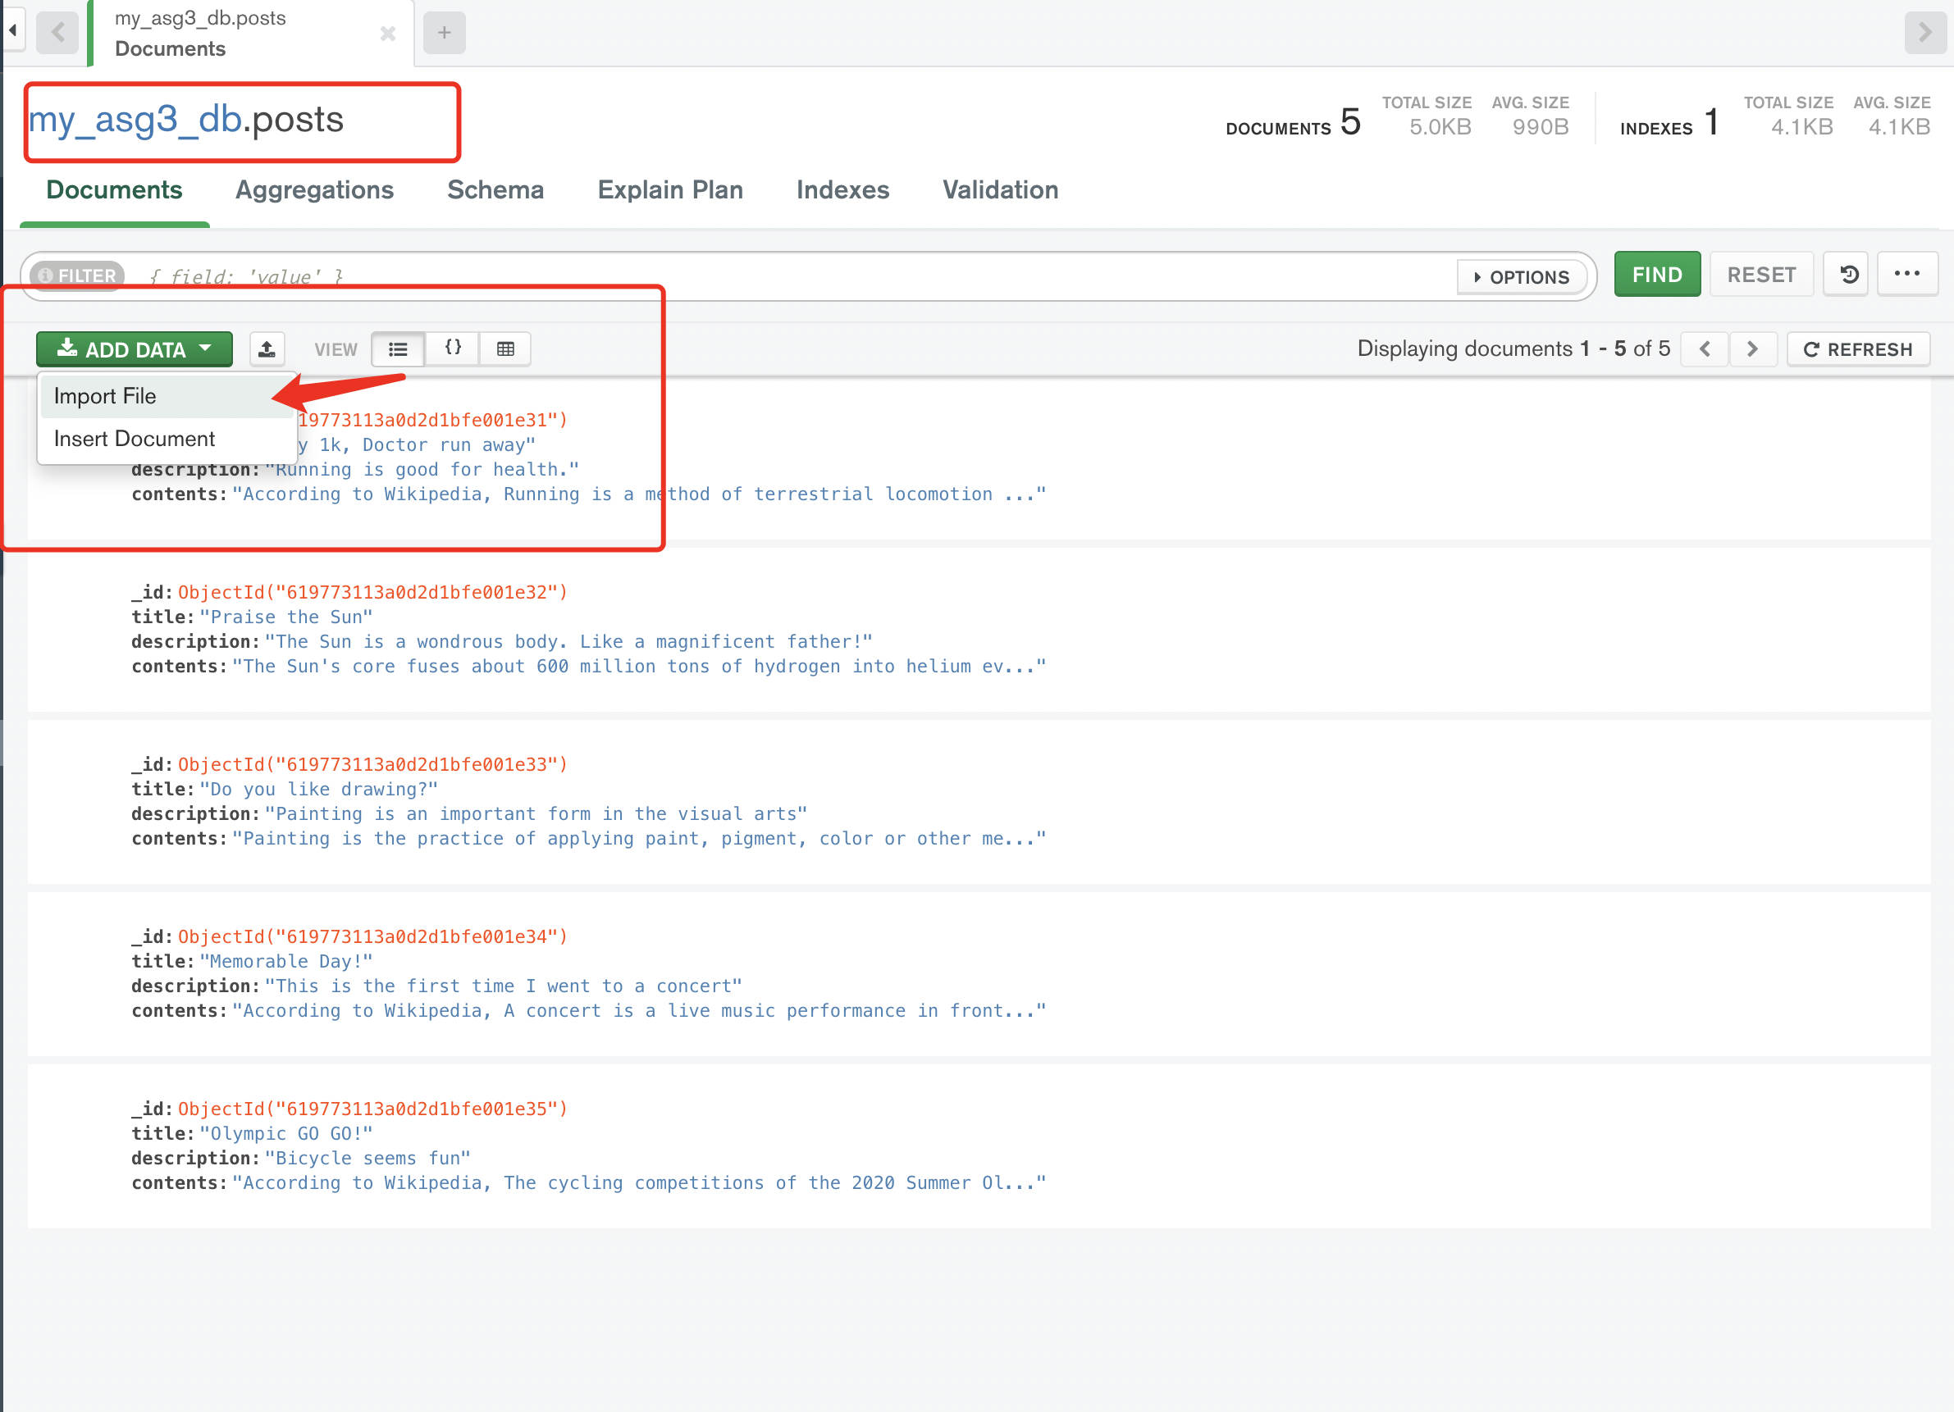The width and height of the screenshot is (1954, 1412).
Task: Close the my_asg3_db.posts tab
Action: (388, 34)
